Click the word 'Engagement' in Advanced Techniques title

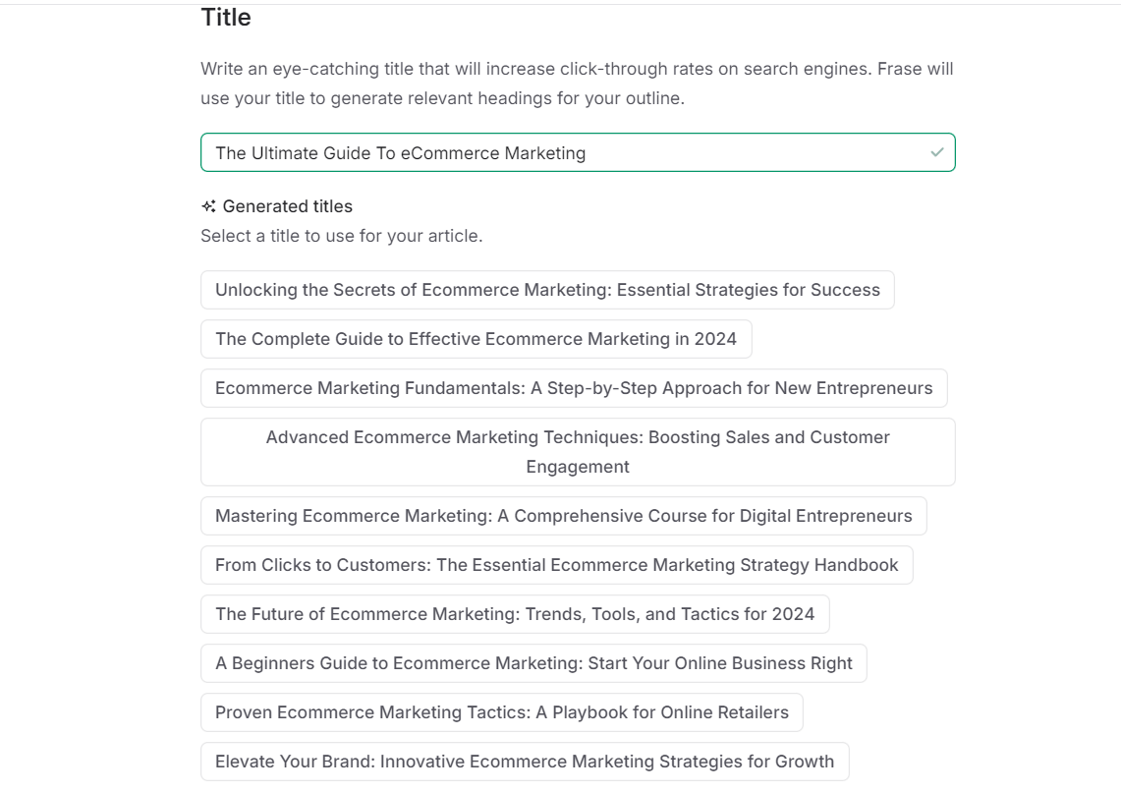[578, 467]
